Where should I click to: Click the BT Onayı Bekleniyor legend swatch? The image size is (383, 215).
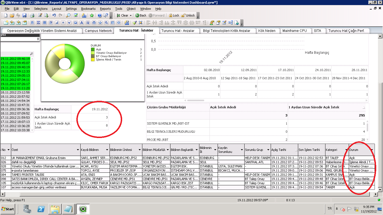point(93,56)
